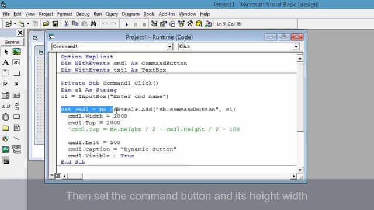The height and width of the screenshot is (210, 374).
Task: Open the Properties Window toolbar icon
Action: 163,24
